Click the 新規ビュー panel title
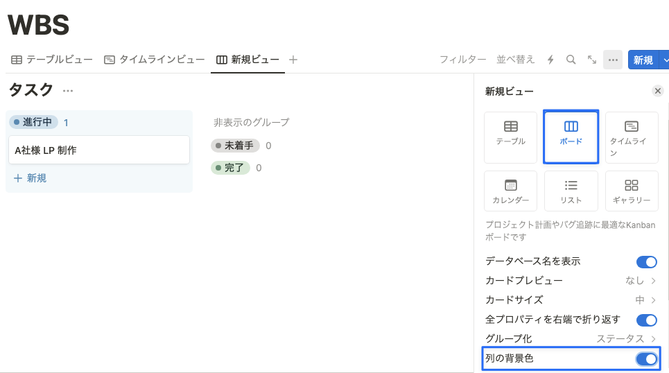 tap(509, 92)
